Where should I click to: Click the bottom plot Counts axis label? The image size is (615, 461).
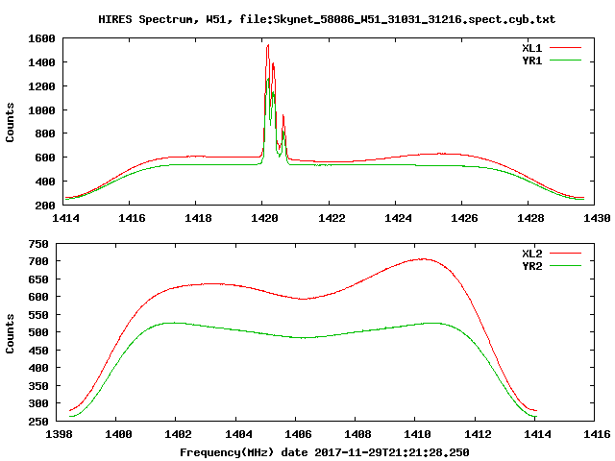coord(10,333)
